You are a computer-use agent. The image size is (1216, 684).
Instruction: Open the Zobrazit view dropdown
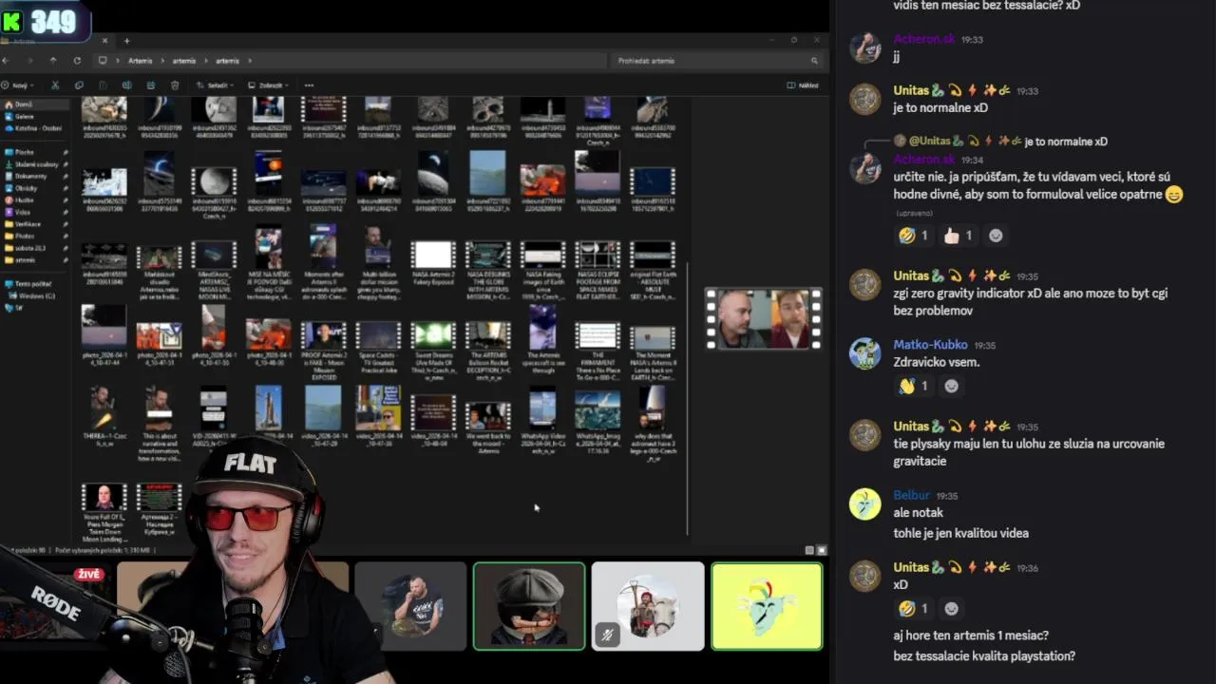tap(269, 85)
